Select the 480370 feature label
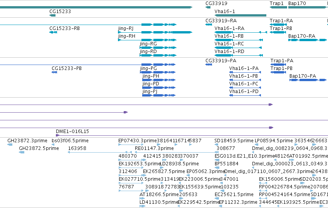This screenshot has width=328, height=208. coord(128,156)
